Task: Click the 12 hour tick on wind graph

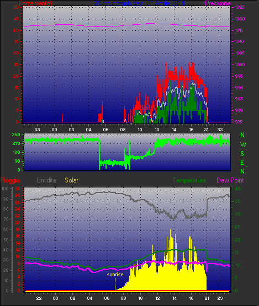Action: click(x=157, y=130)
